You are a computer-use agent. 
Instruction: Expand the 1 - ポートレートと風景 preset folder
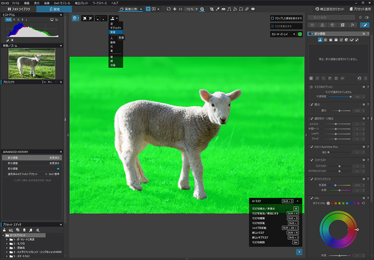tap(7, 239)
